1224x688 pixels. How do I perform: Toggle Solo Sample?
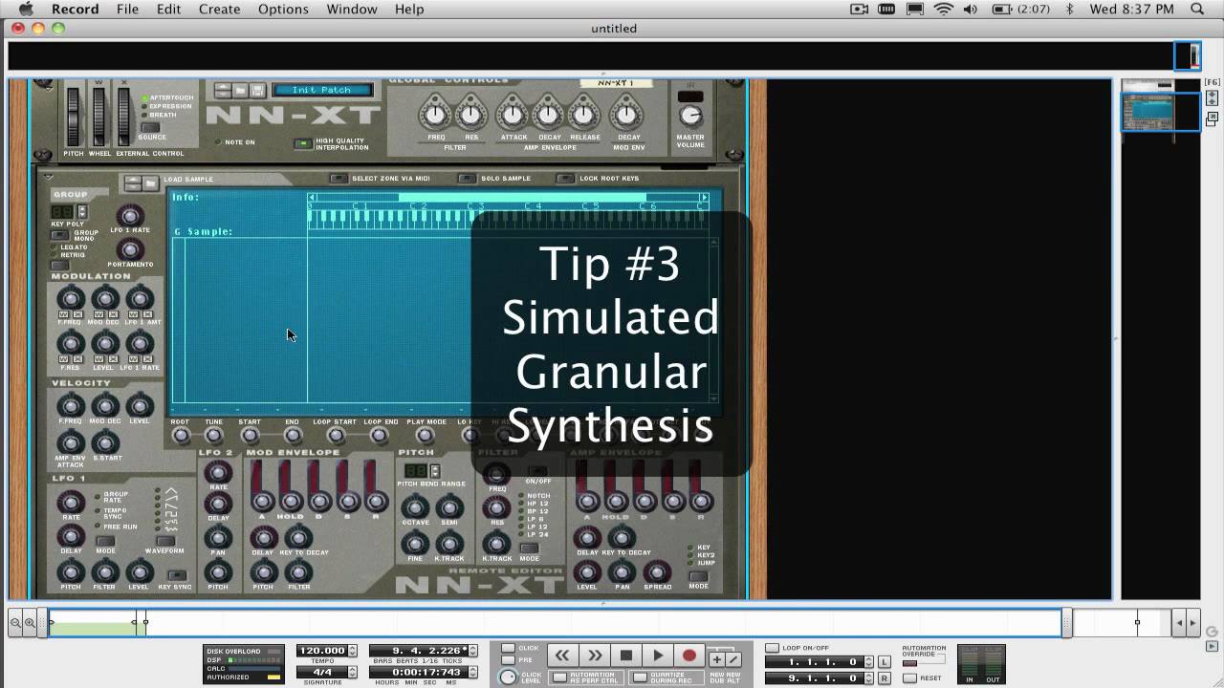coord(467,179)
